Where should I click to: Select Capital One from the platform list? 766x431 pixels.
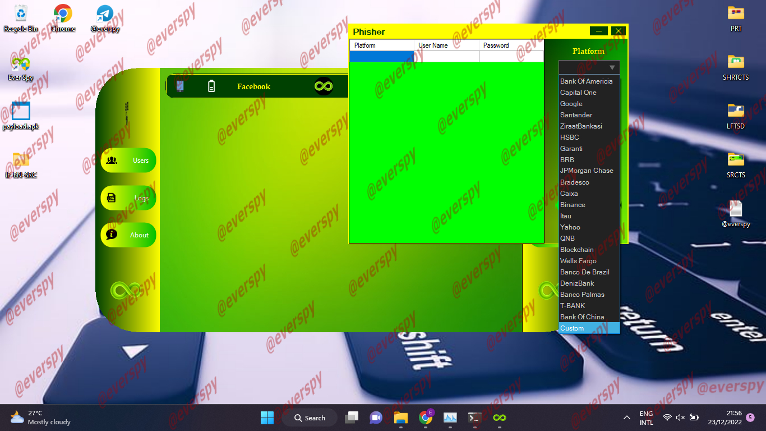[x=589, y=93]
